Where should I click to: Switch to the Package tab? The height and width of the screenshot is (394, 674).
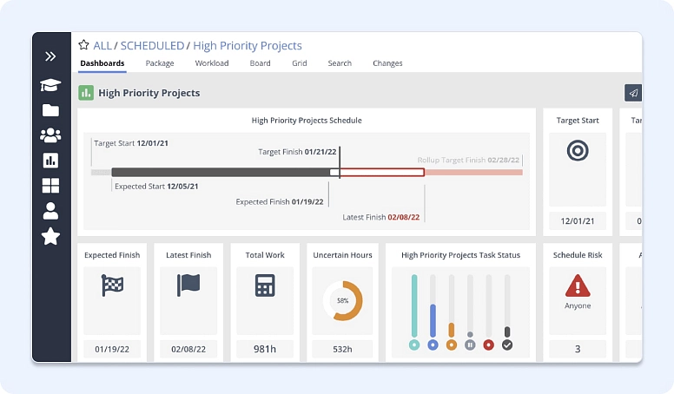click(160, 63)
